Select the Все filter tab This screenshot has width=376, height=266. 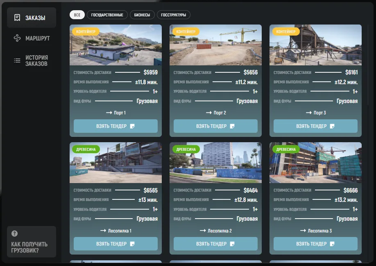pos(77,15)
